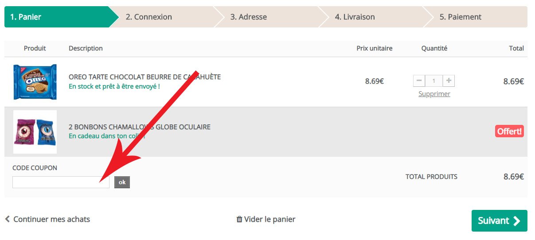Image resolution: width=535 pixels, height=240 pixels.
Task: Increase Oreo quantity with plus button
Action: pyautogui.click(x=449, y=81)
